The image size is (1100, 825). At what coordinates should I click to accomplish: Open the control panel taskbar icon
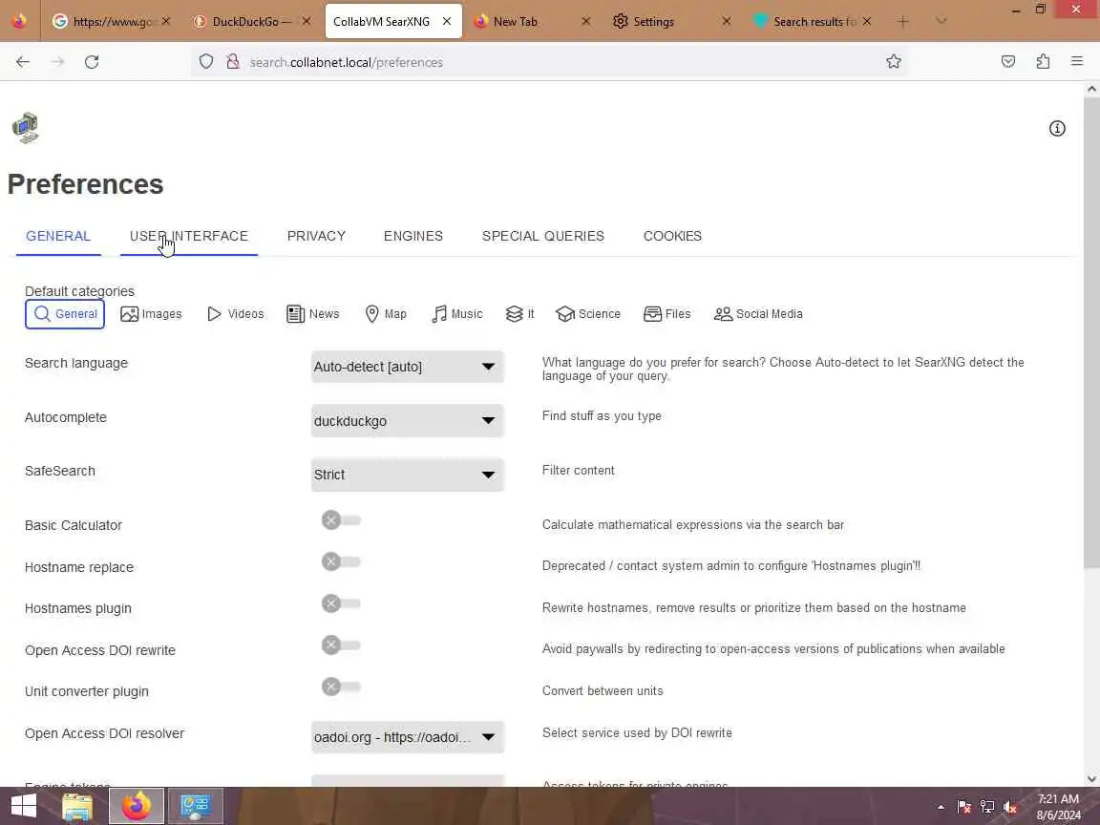tap(195, 806)
